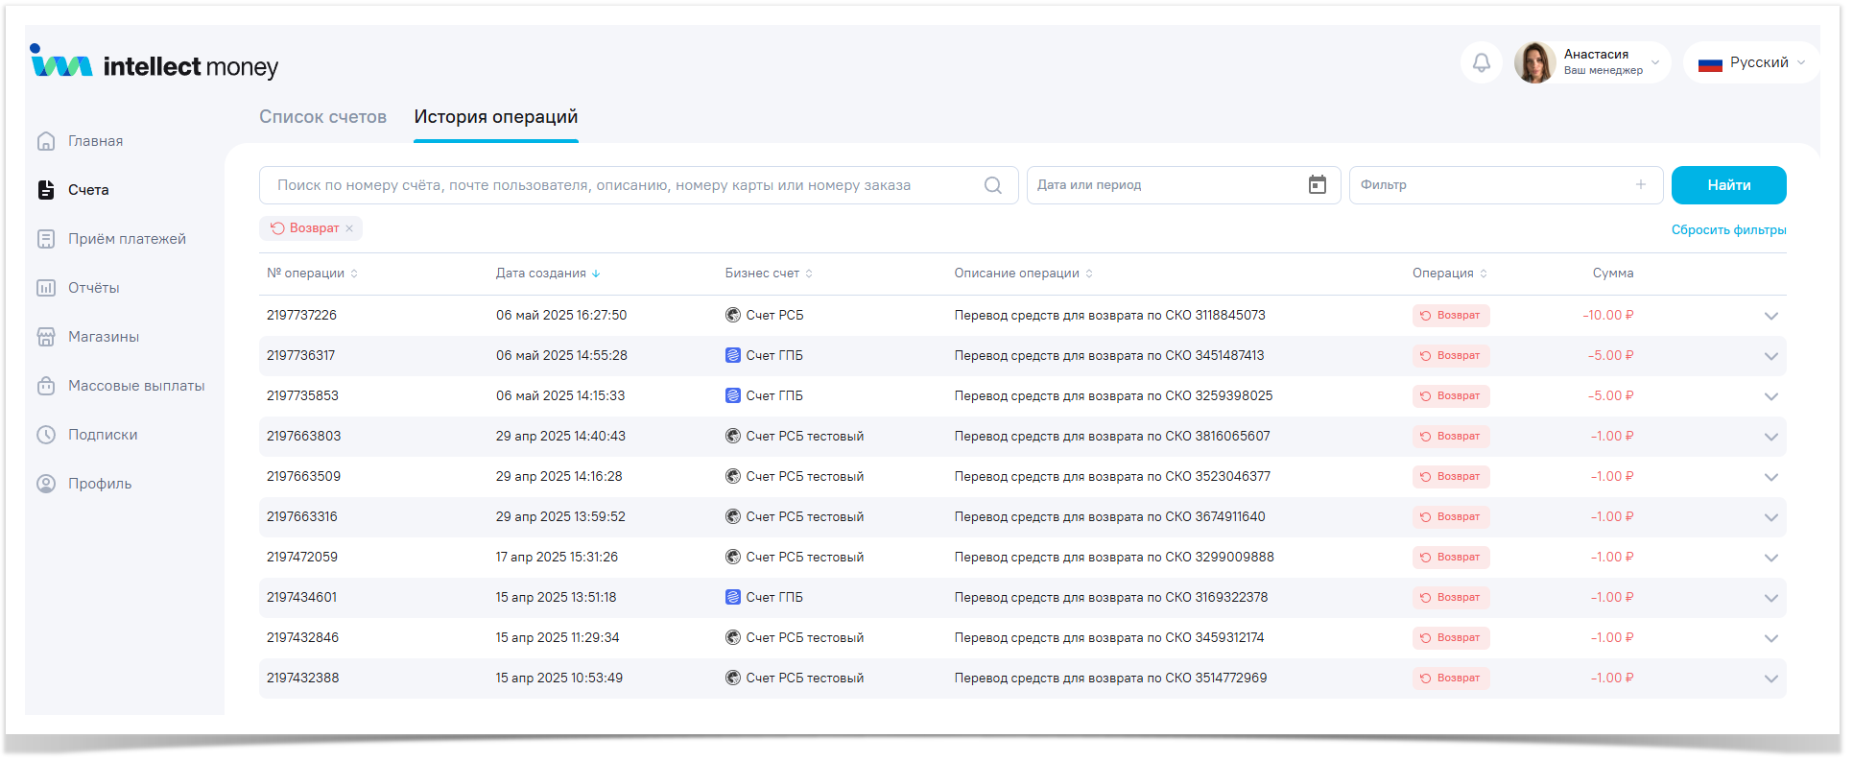Click the search magnifier icon
This screenshot has width=1853, height=762.
point(992,185)
